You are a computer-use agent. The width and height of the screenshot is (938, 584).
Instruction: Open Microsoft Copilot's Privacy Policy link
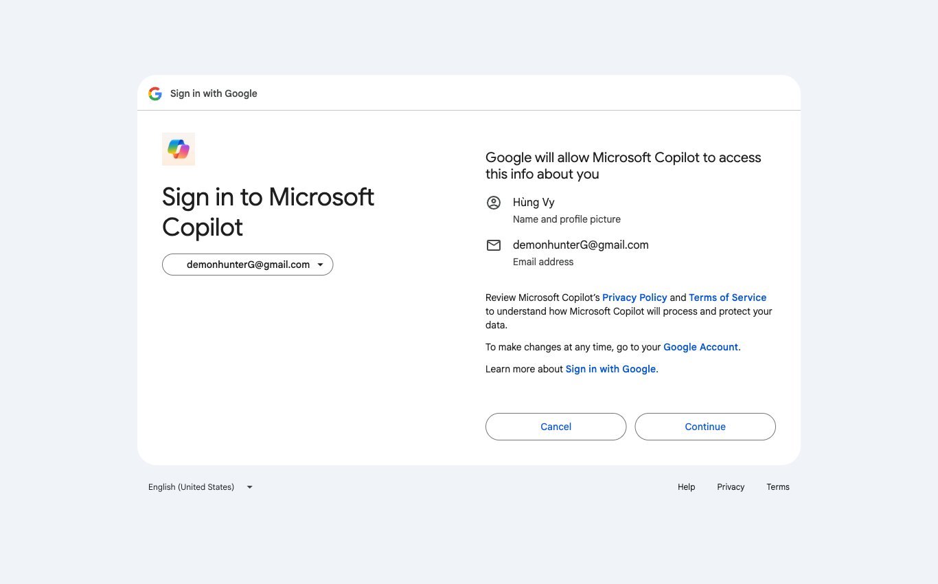[x=634, y=297]
